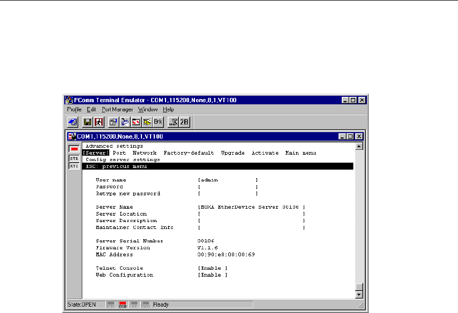Select Activate in the terminal menu
This screenshot has width=458, height=313.
[265, 153]
